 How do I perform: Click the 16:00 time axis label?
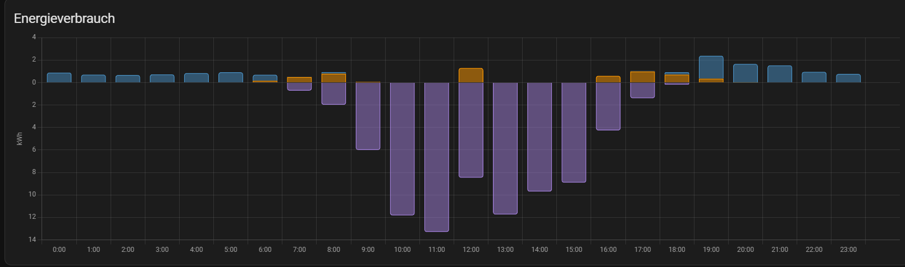coord(608,250)
